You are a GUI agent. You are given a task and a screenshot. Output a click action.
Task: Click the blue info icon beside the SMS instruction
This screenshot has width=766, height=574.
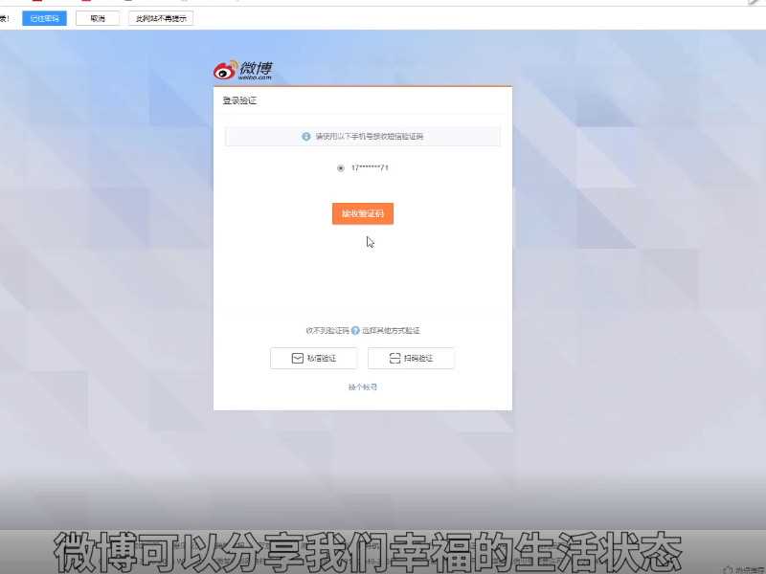[305, 136]
